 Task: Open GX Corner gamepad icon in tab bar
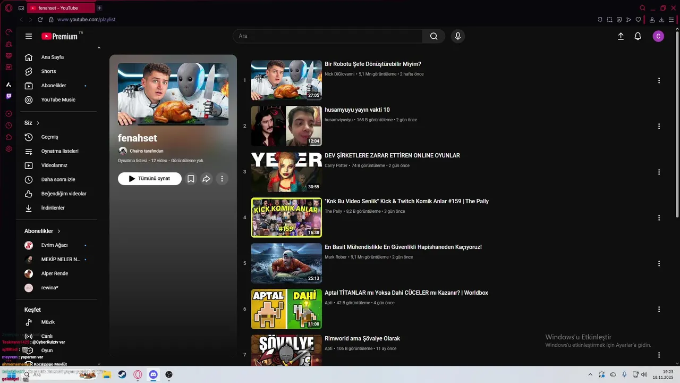(x=21, y=8)
